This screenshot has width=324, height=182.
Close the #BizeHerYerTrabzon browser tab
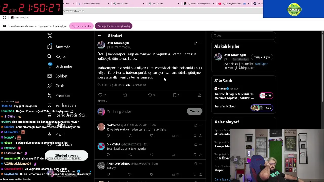(x=108, y=4)
